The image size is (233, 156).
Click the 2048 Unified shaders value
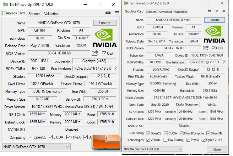pyautogui.click(x=161, y=69)
